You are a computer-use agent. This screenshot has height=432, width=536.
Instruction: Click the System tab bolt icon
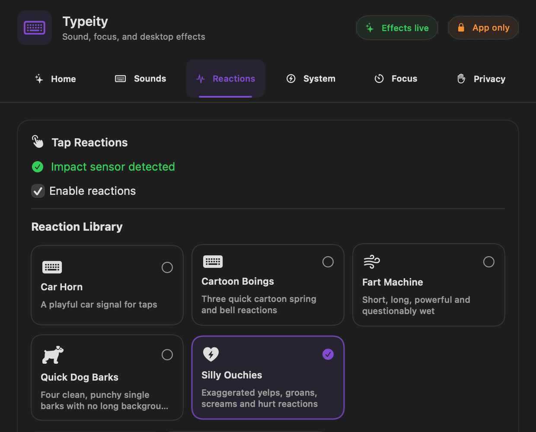click(291, 79)
